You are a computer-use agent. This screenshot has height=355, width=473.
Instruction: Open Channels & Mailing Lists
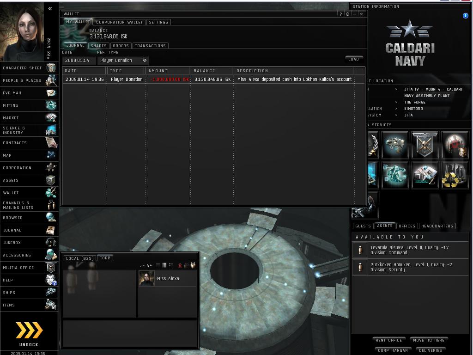29,205
